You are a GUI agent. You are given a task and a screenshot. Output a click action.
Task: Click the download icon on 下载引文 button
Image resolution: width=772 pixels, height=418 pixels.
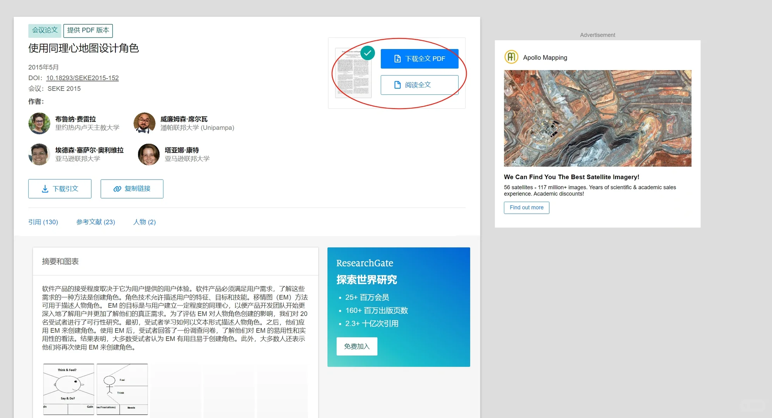[x=45, y=188]
